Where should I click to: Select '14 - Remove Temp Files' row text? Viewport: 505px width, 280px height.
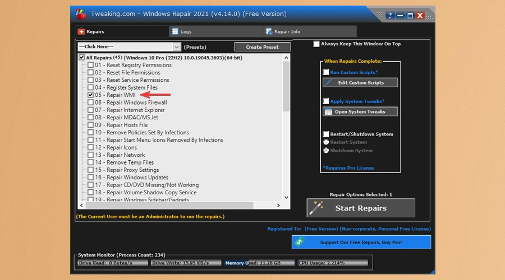pos(125,162)
